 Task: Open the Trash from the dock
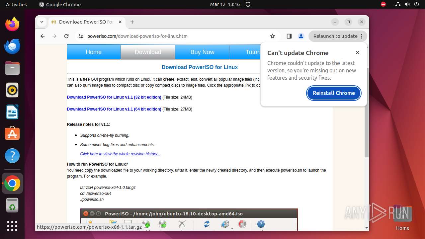(12, 205)
